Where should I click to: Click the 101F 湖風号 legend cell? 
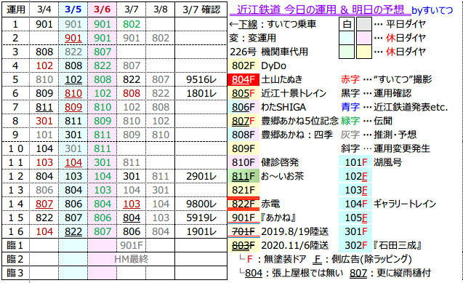tap(355, 162)
